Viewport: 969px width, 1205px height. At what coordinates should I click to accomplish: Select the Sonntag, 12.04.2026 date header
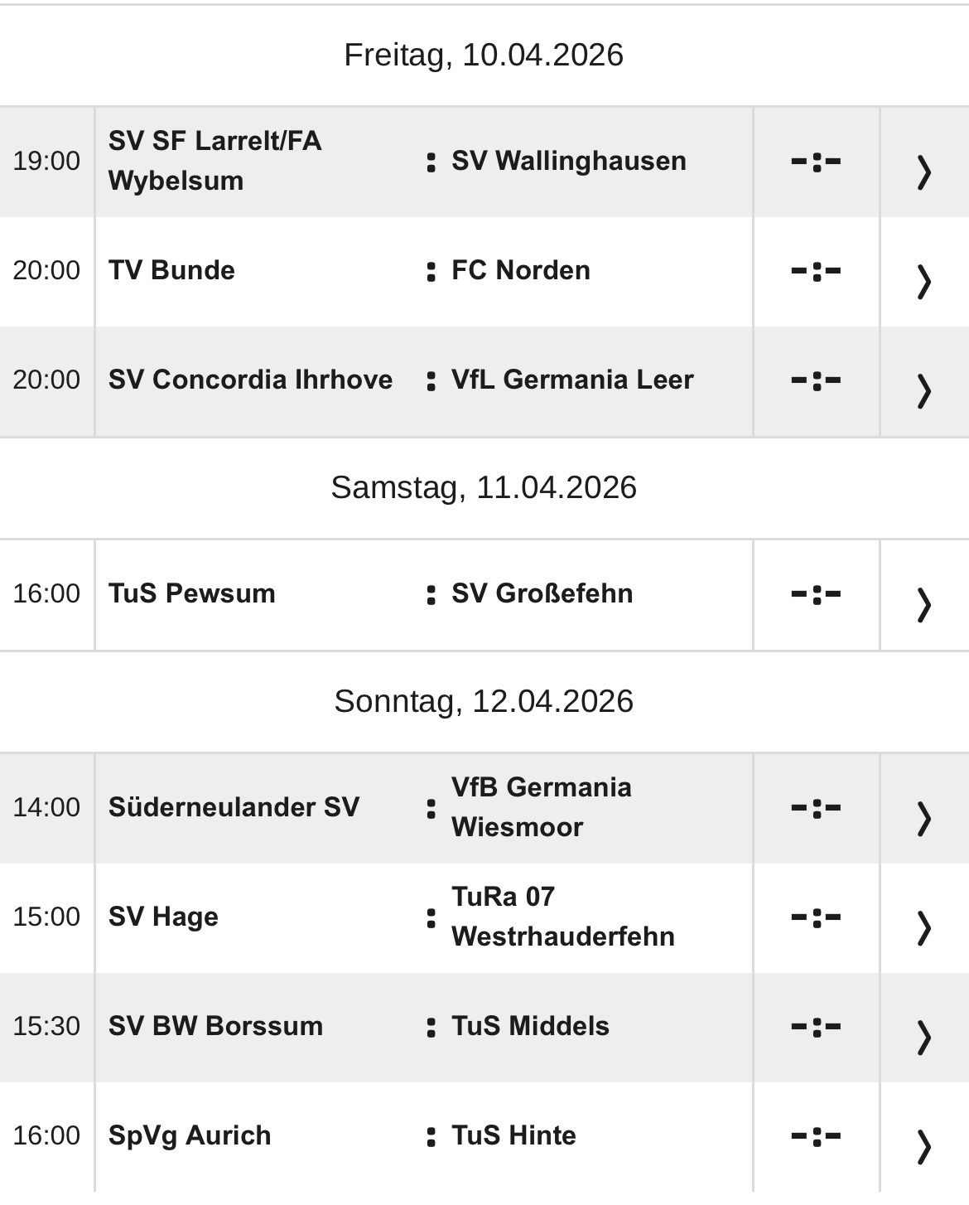484,701
